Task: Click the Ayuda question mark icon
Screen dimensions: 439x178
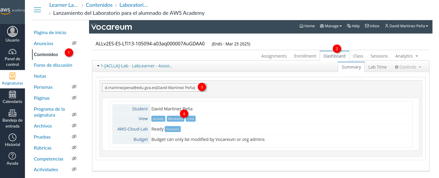Action: click(x=12, y=156)
